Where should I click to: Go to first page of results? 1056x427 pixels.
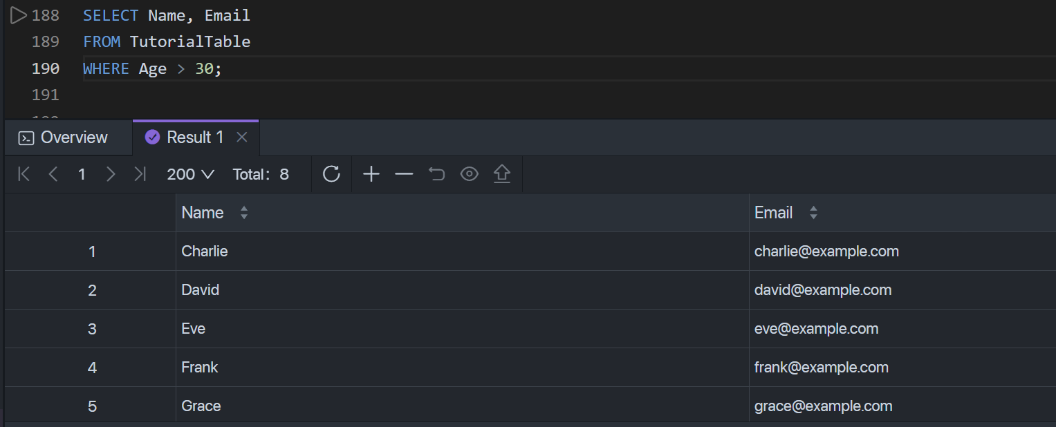(24, 174)
